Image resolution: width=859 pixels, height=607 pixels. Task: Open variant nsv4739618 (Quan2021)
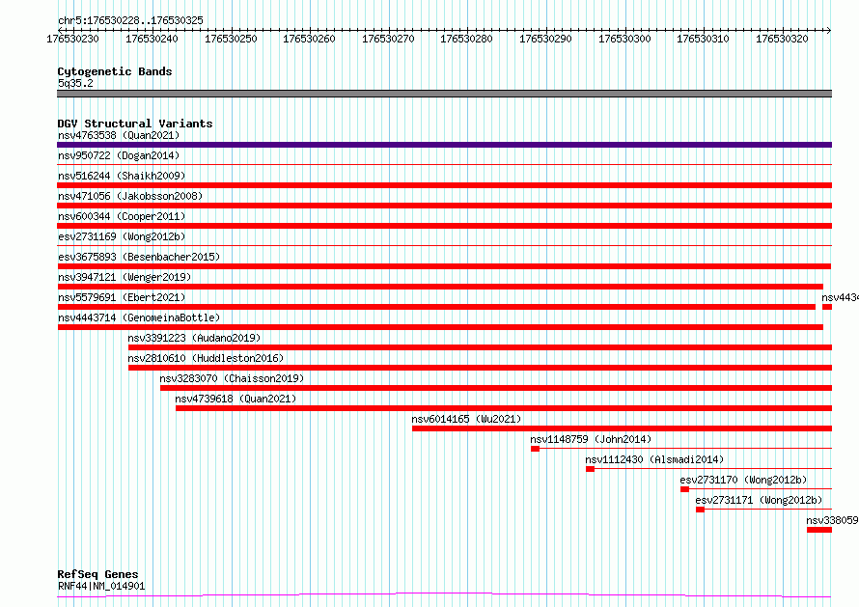coord(236,399)
